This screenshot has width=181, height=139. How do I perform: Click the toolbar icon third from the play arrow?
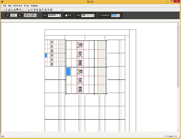[40, 10]
